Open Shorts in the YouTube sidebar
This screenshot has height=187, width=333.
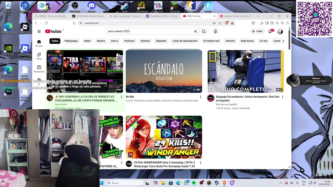(x=39, y=56)
